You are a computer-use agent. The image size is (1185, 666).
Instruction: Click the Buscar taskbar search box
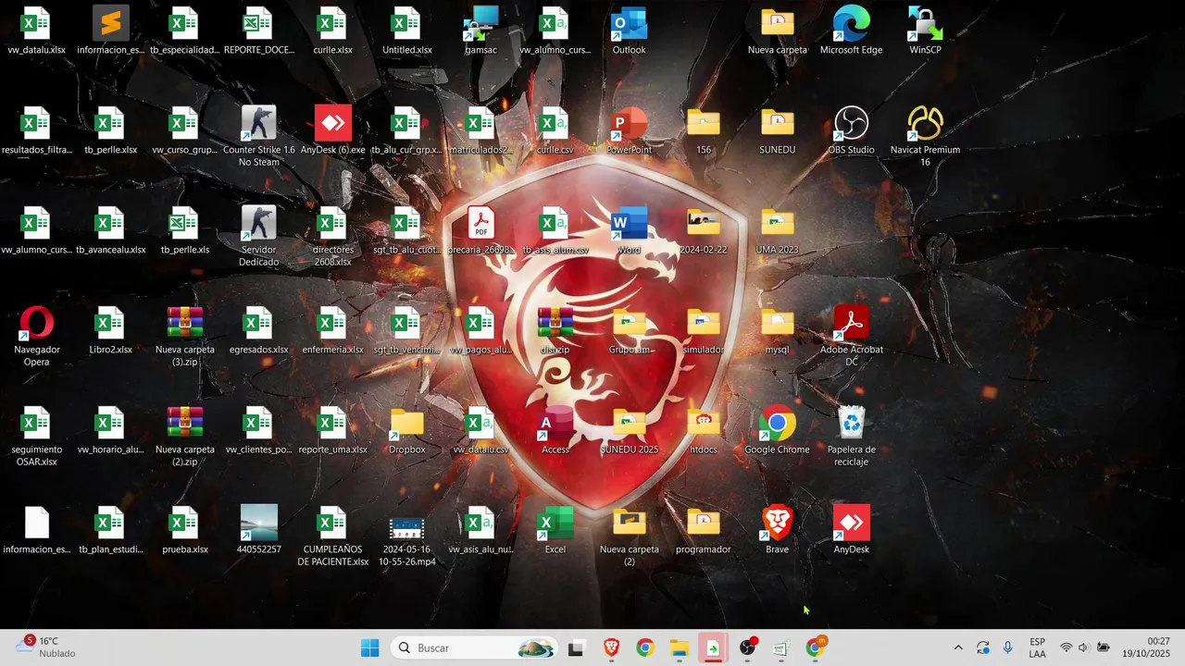[474, 647]
